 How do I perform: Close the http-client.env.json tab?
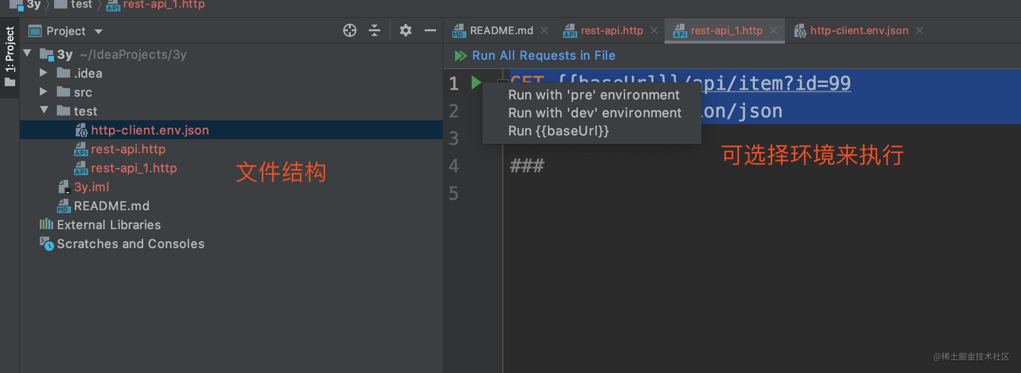click(x=920, y=31)
